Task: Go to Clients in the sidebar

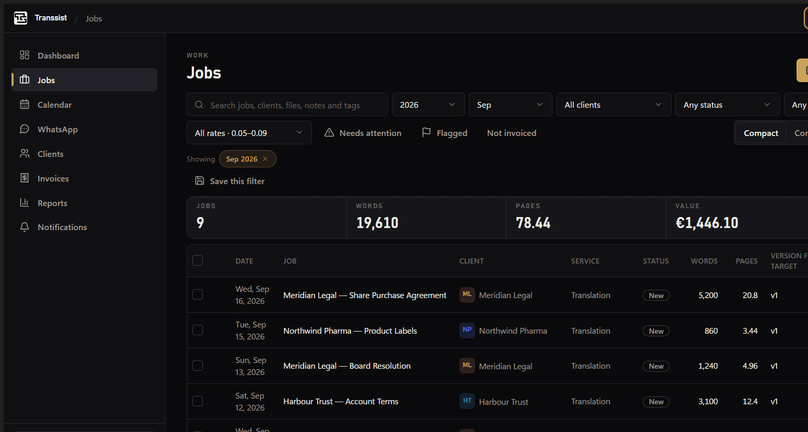Action: click(x=84, y=154)
